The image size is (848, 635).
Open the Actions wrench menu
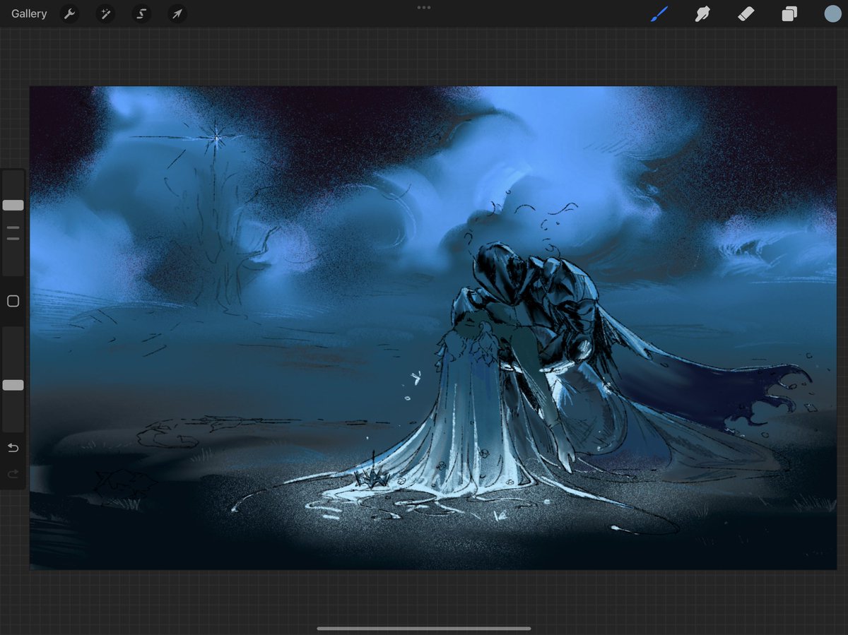click(69, 13)
